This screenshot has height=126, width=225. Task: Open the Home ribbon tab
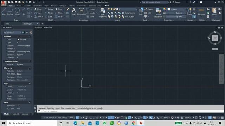(11, 6)
